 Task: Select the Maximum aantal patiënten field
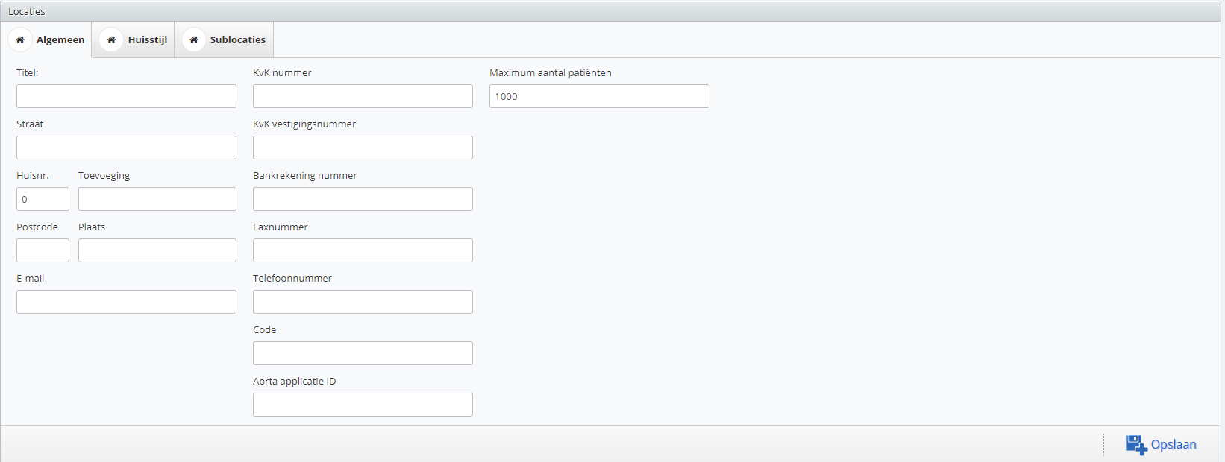point(599,96)
